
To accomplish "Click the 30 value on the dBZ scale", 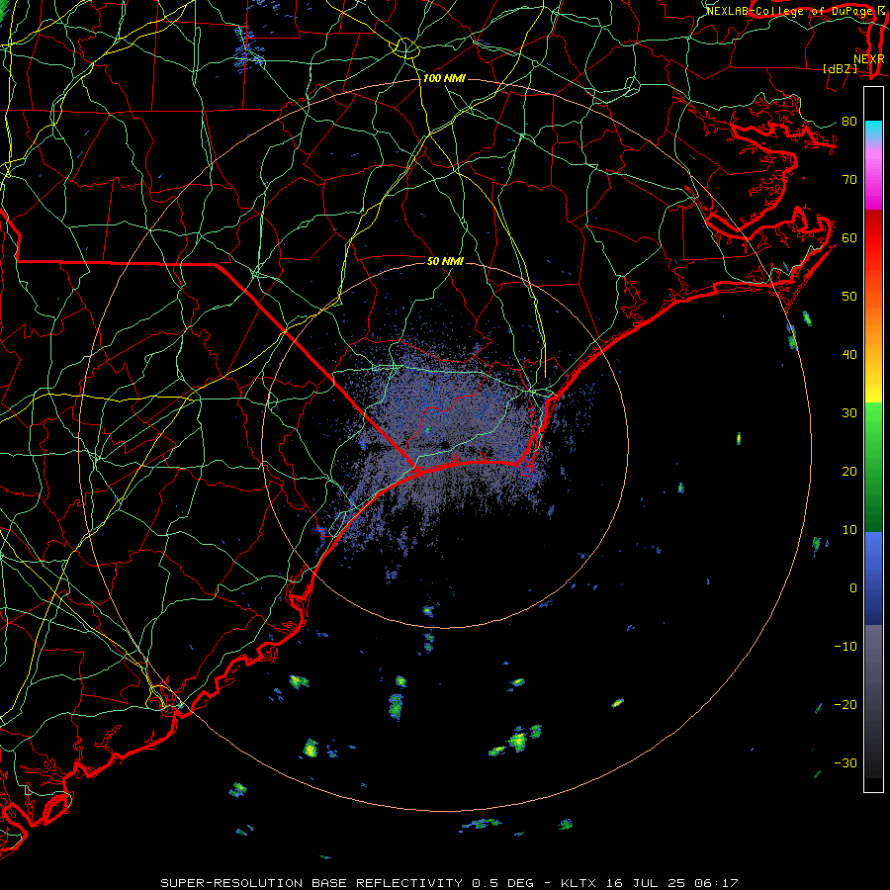I will tap(849, 412).
